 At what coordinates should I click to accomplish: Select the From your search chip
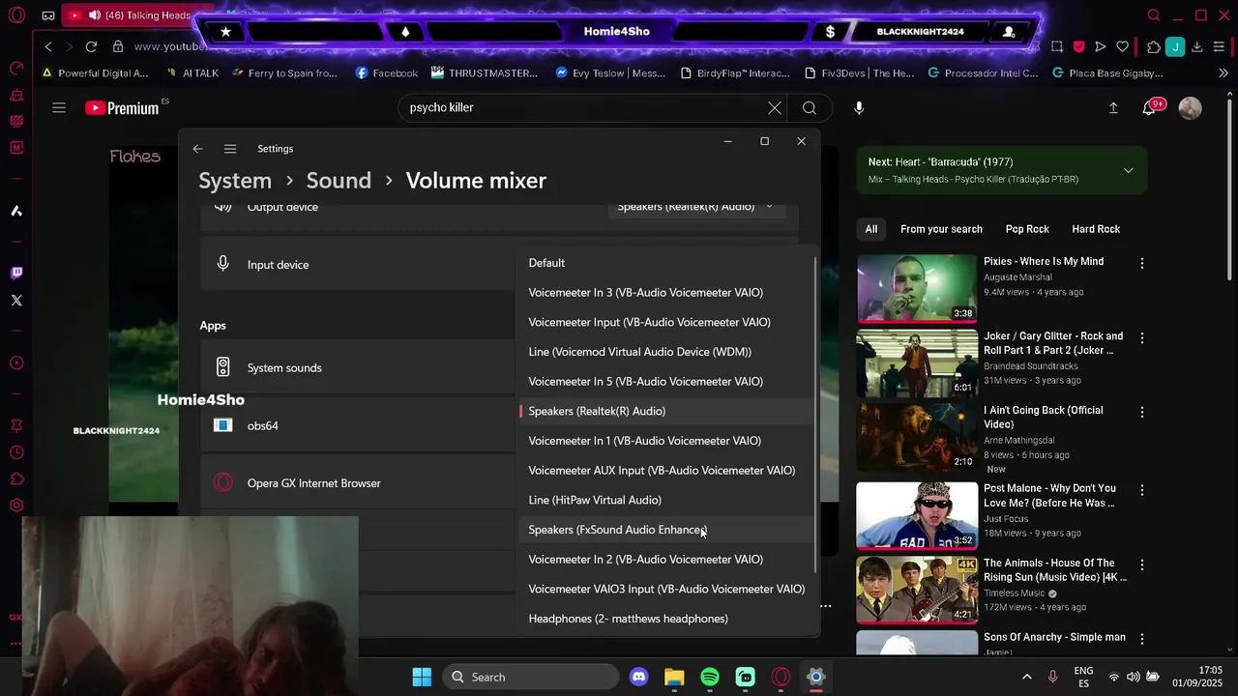pyautogui.click(x=941, y=229)
